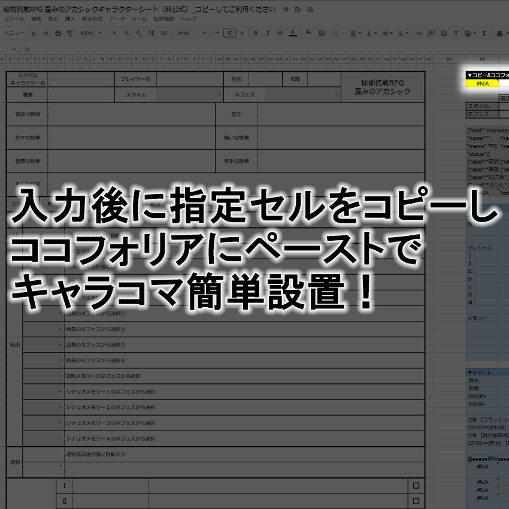Star this spreadsheet
This screenshot has width=509, height=509.
coord(286,9)
